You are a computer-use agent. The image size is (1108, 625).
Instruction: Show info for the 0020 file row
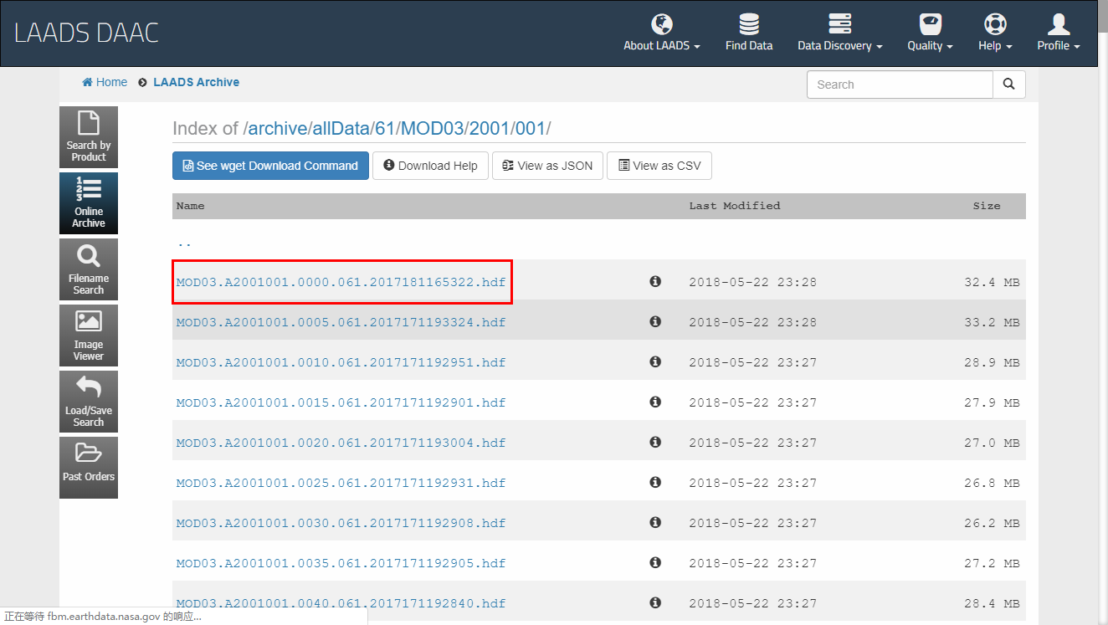click(655, 442)
